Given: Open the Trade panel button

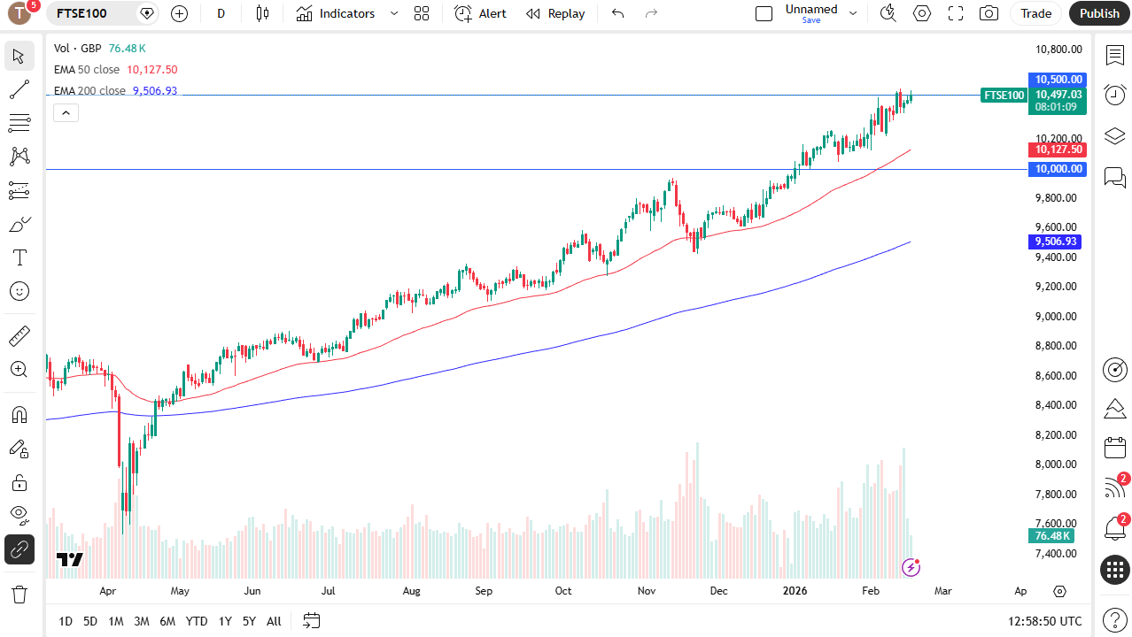Looking at the screenshot, I should [x=1035, y=13].
